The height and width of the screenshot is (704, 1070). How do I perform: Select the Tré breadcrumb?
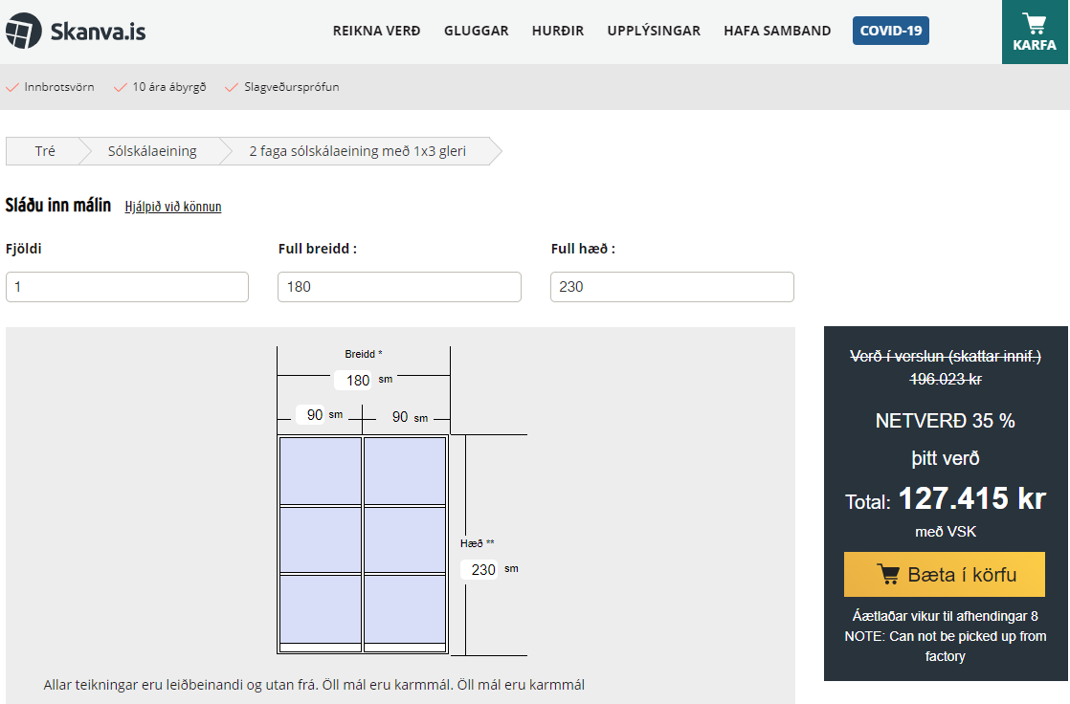(45, 151)
